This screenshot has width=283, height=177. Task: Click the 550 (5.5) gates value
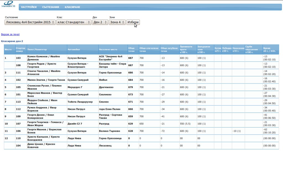coord(185,124)
